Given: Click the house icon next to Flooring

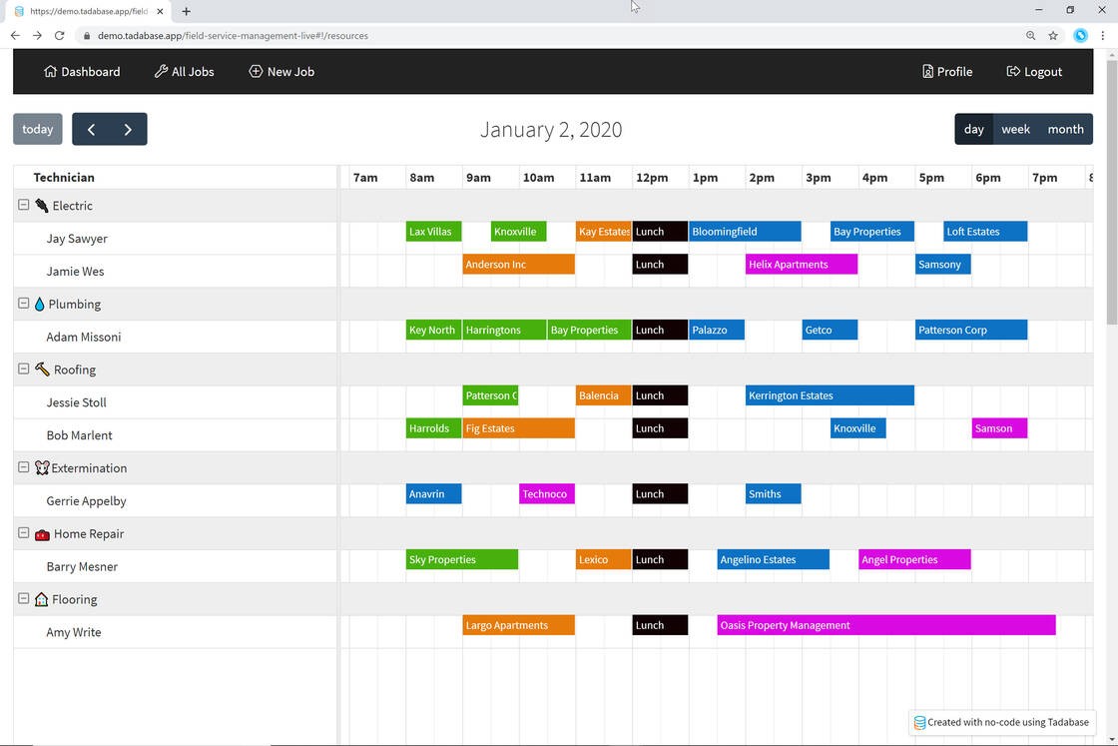Looking at the screenshot, I should click(x=41, y=599).
